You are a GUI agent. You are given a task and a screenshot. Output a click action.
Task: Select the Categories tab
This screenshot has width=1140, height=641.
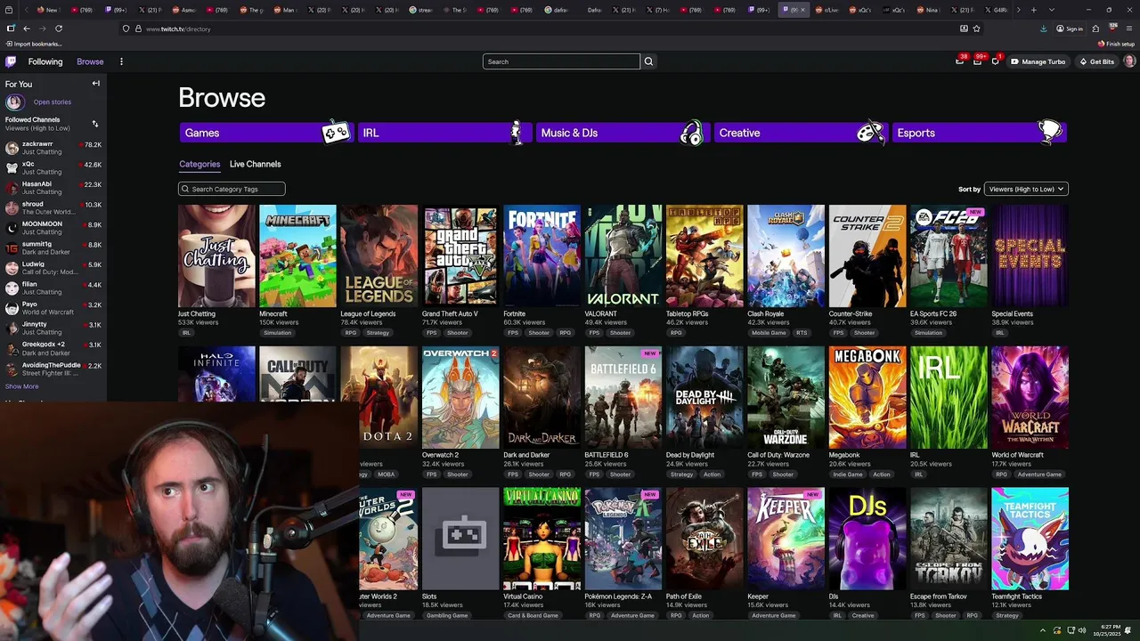tap(199, 164)
